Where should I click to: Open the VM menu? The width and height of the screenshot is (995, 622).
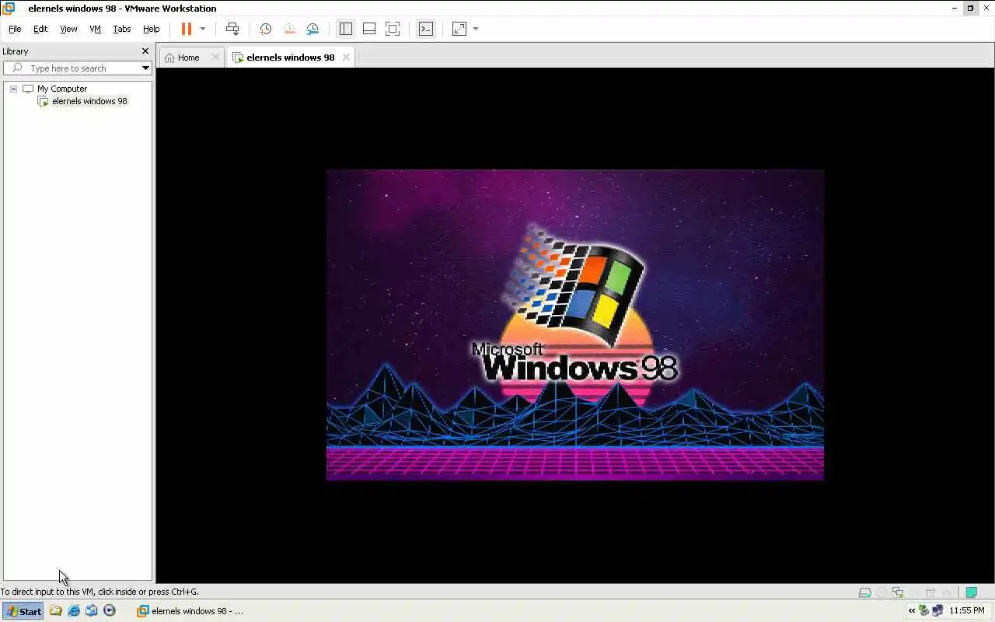(x=95, y=29)
